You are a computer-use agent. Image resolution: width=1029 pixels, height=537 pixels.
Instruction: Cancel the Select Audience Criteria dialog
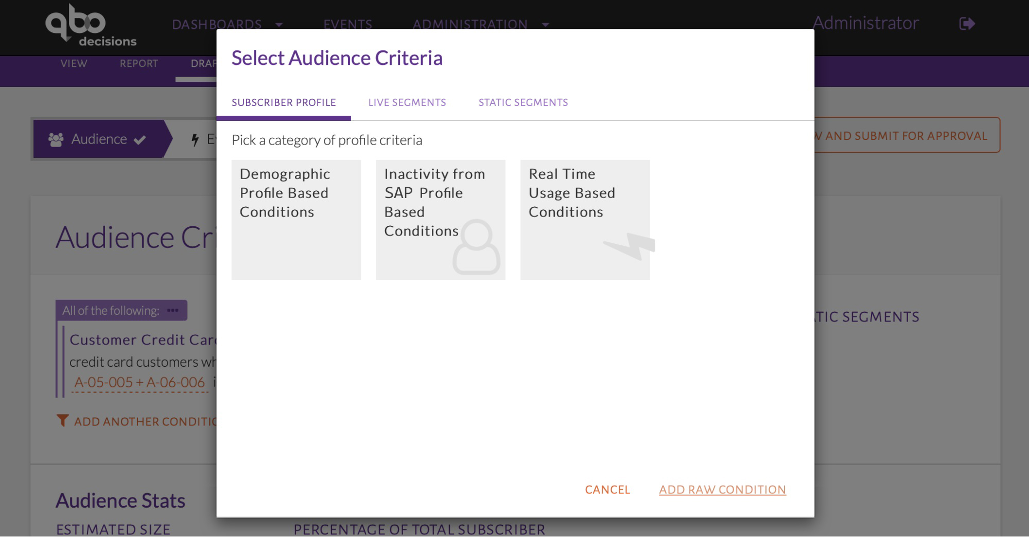607,490
